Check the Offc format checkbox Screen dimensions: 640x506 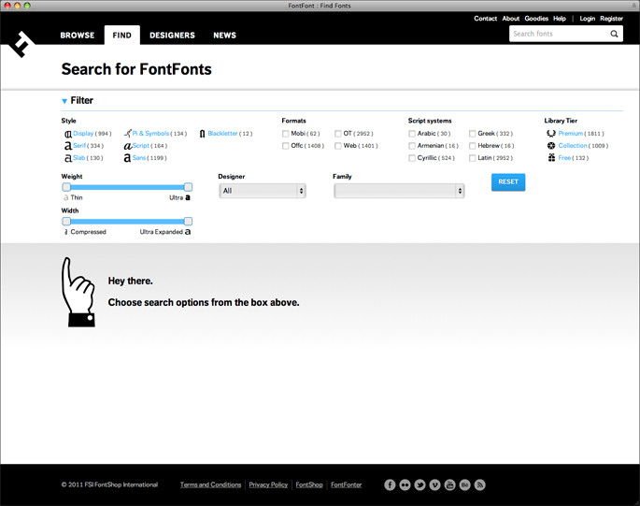pos(286,146)
